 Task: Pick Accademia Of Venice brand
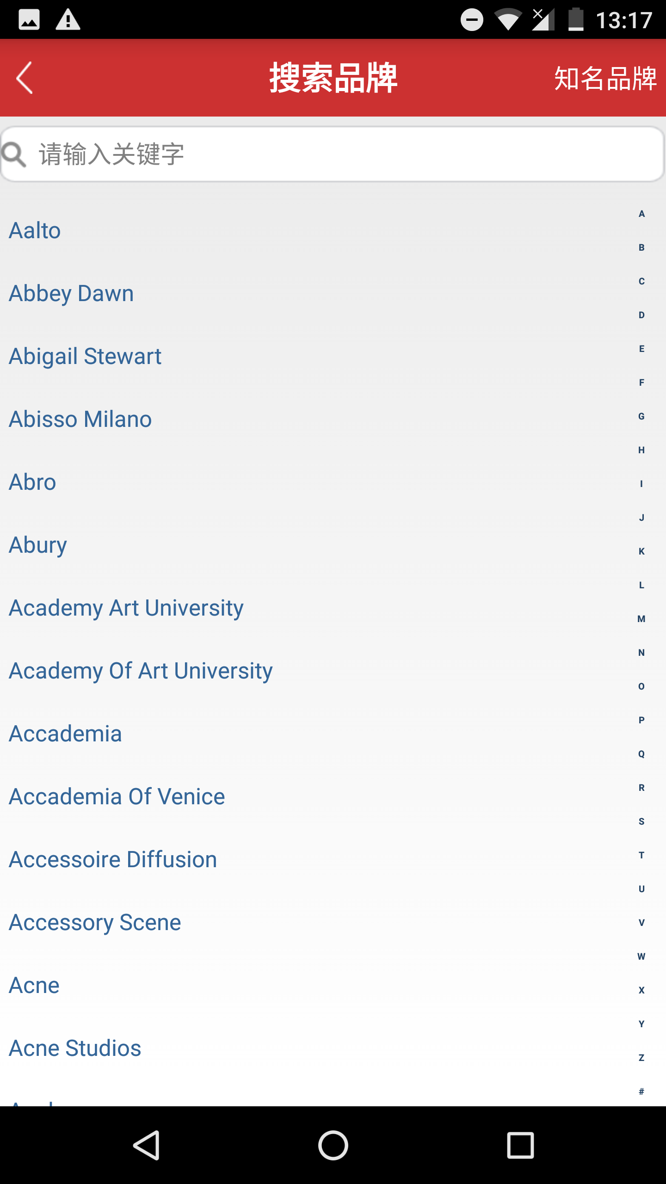tap(117, 796)
